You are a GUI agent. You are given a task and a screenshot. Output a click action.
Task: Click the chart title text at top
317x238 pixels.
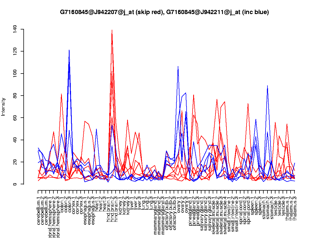[x=164, y=12]
